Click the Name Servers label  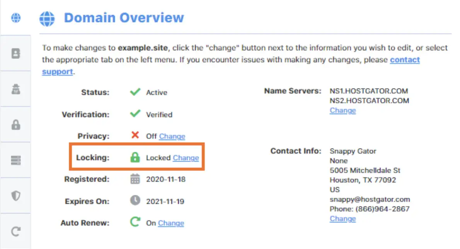[293, 91]
